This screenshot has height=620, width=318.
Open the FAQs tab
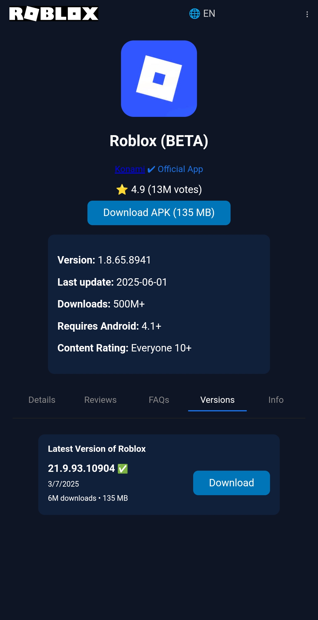point(159,400)
